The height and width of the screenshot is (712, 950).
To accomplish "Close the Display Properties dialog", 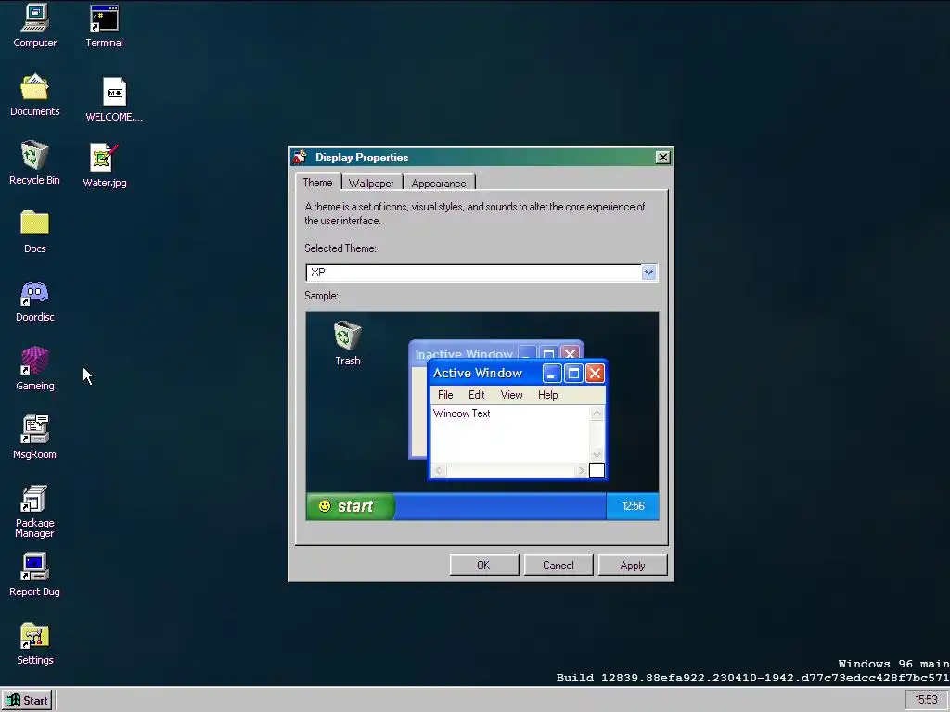I will coord(662,158).
